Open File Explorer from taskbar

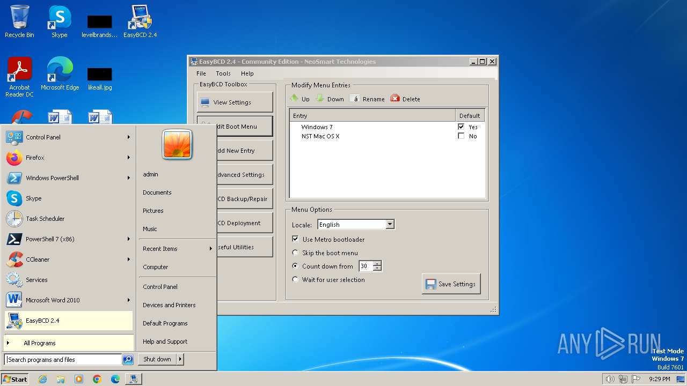coord(61,379)
